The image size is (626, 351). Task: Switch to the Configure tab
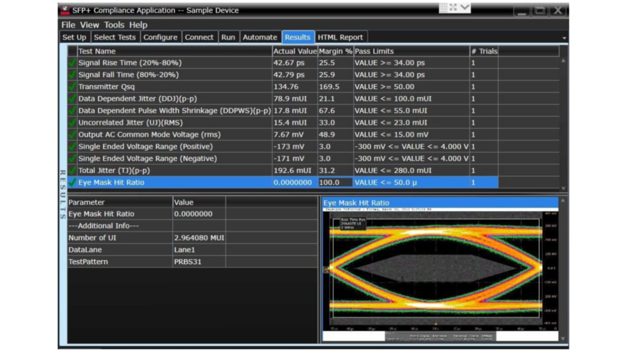[160, 37]
